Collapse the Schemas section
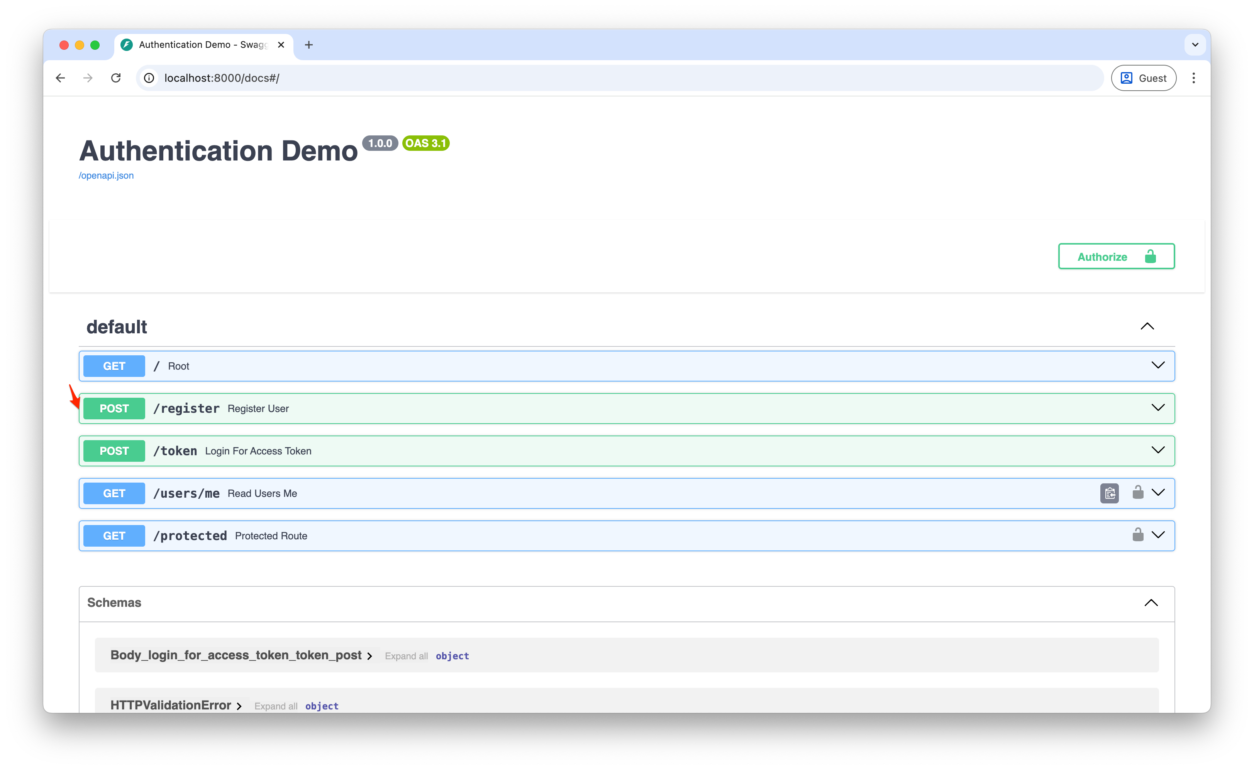The height and width of the screenshot is (770, 1254). (x=1151, y=603)
